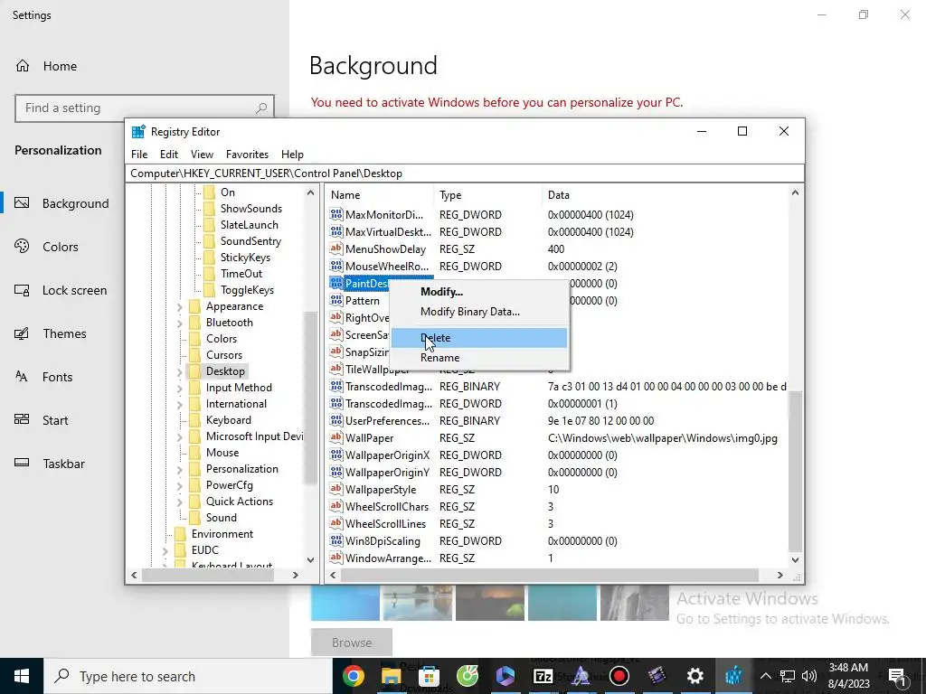Select the Quick Actions key

239,502
